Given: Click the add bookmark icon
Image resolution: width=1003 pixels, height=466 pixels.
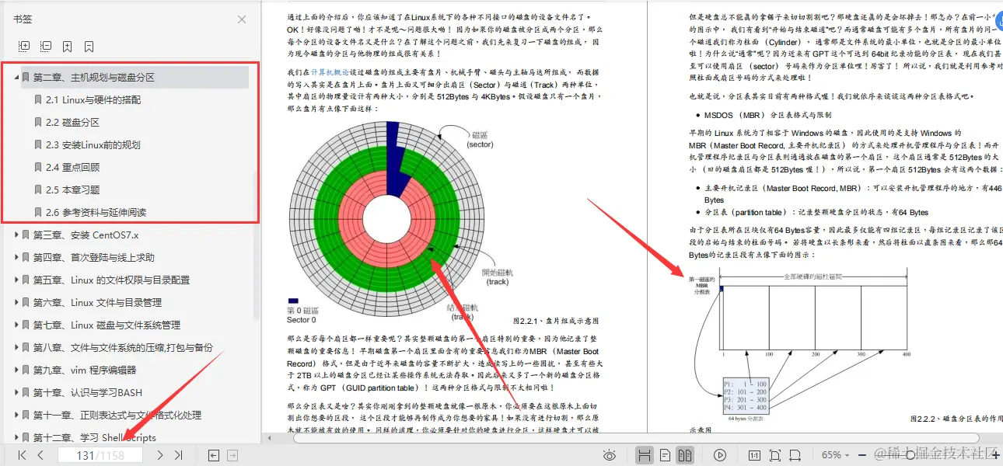Looking at the screenshot, I should tap(68, 47).
